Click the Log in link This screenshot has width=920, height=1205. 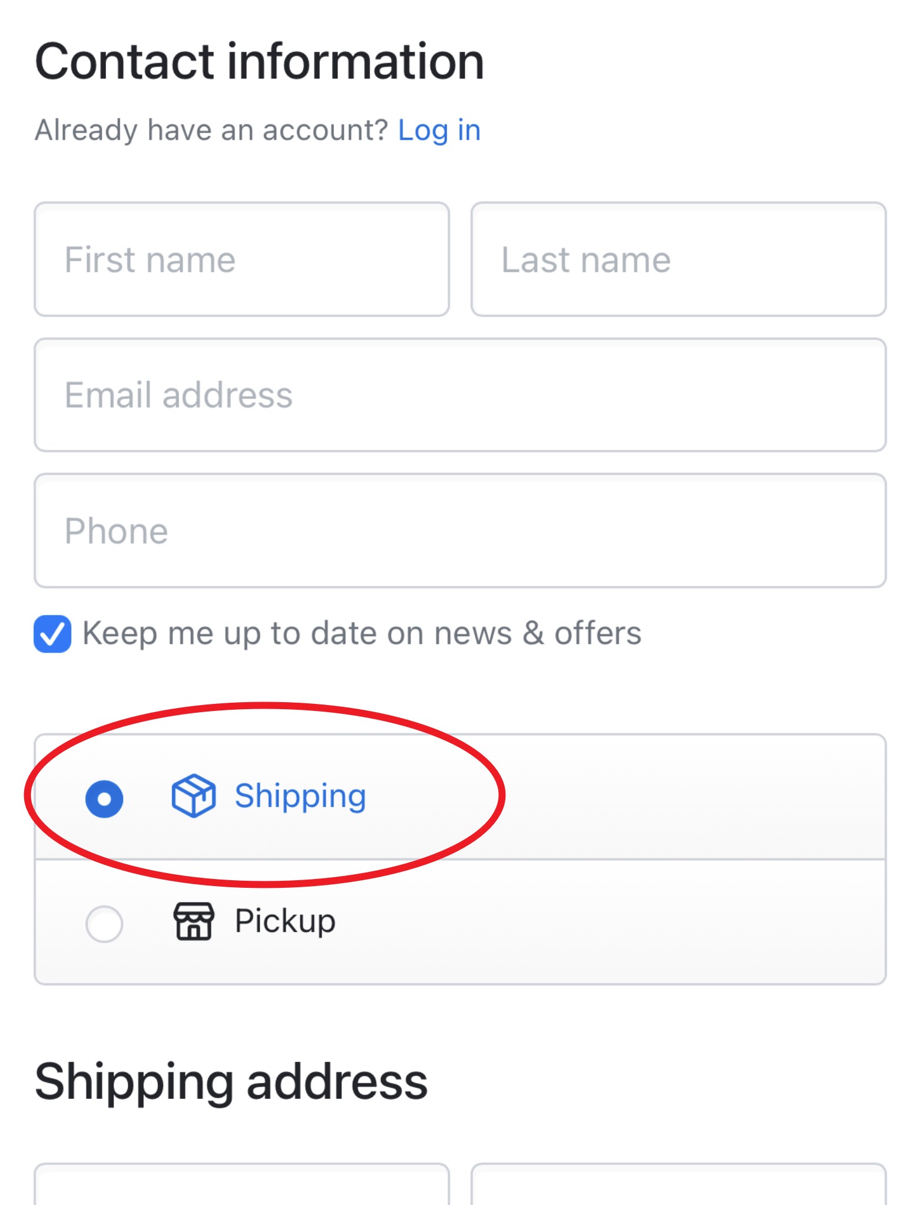(439, 130)
